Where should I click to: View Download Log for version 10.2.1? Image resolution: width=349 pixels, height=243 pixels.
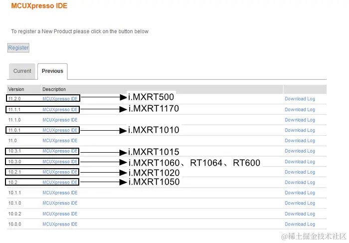300,172
